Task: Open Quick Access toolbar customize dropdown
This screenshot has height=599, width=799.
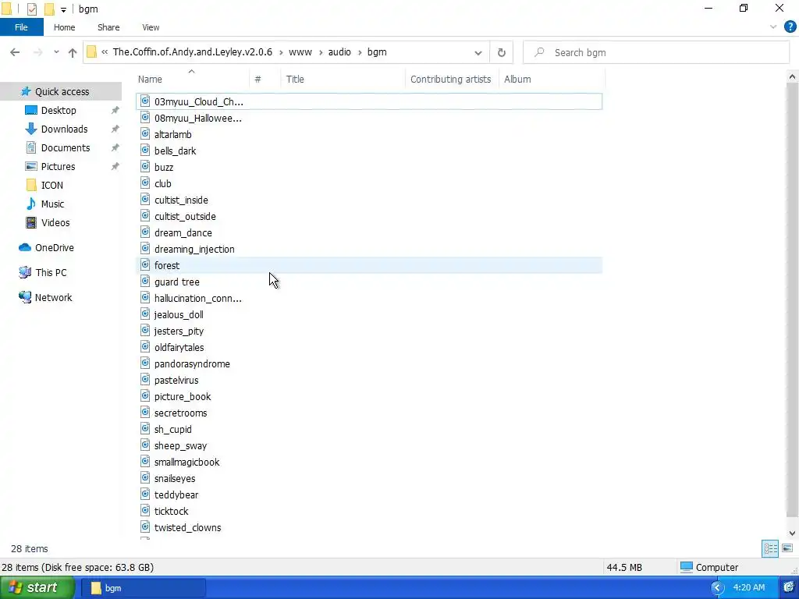Action: (63, 9)
